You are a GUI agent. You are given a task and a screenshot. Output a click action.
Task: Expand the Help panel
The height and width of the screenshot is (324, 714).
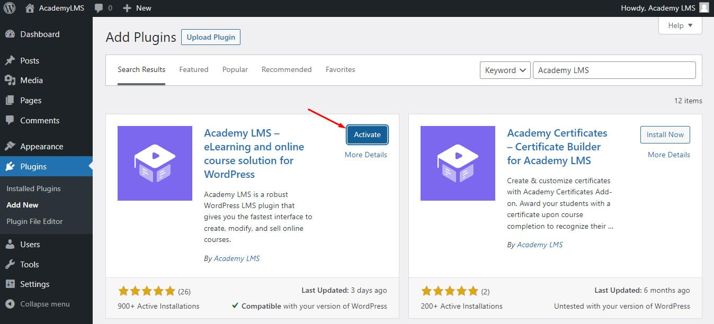(x=680, y=25)
